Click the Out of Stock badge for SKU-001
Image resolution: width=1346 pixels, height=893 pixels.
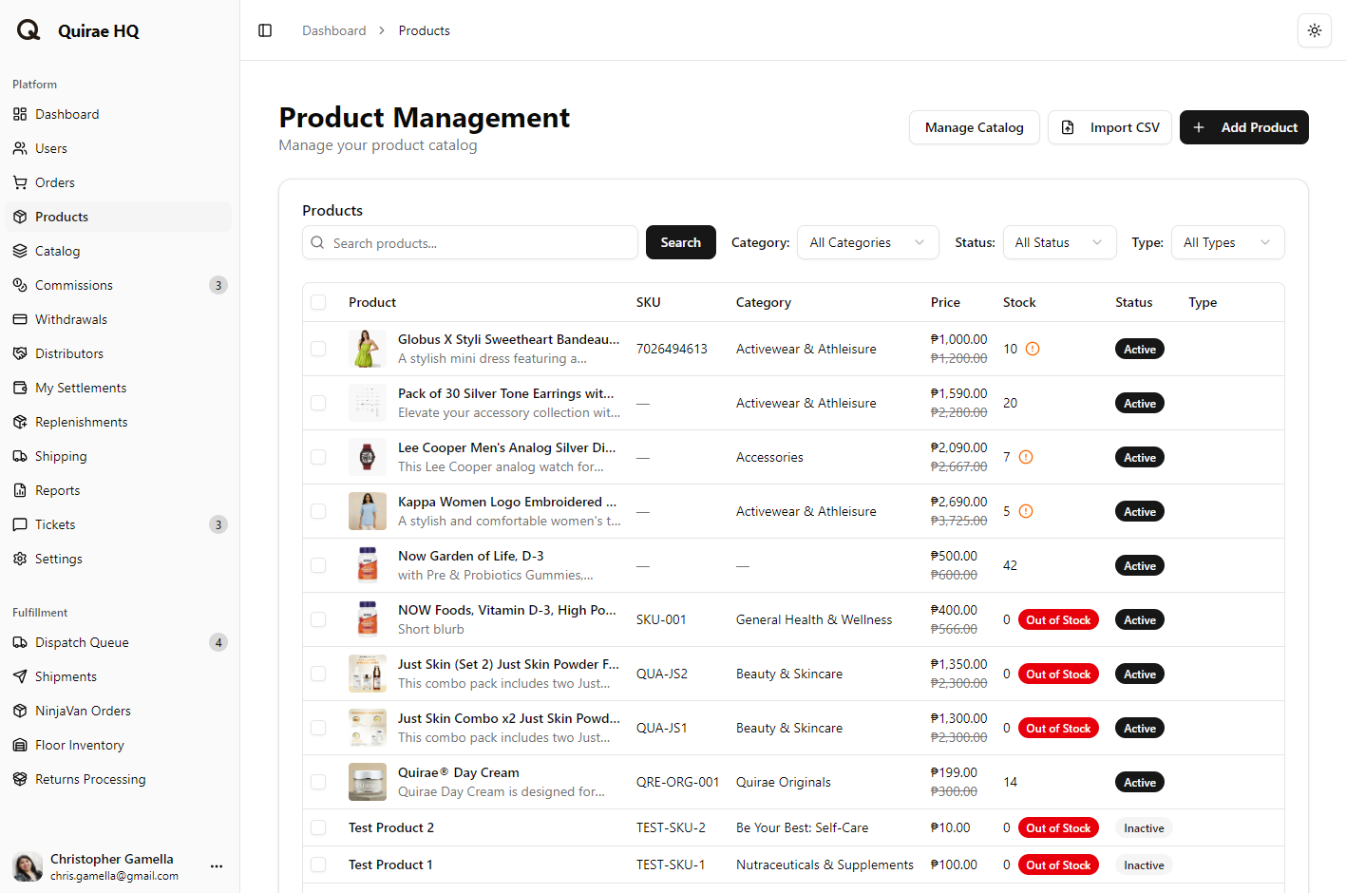(x=1058, y=619)
